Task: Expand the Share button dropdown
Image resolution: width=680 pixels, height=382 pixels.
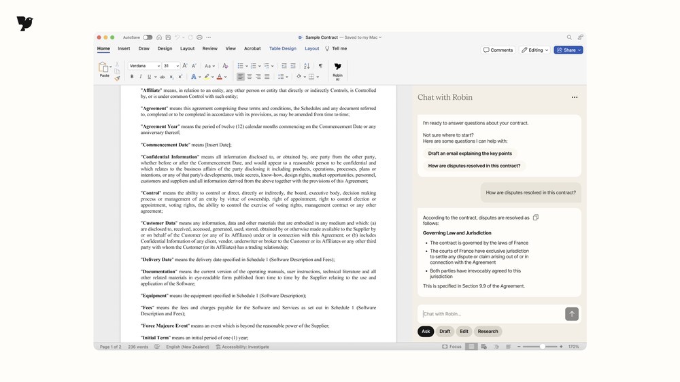Action: click(579, 50)
